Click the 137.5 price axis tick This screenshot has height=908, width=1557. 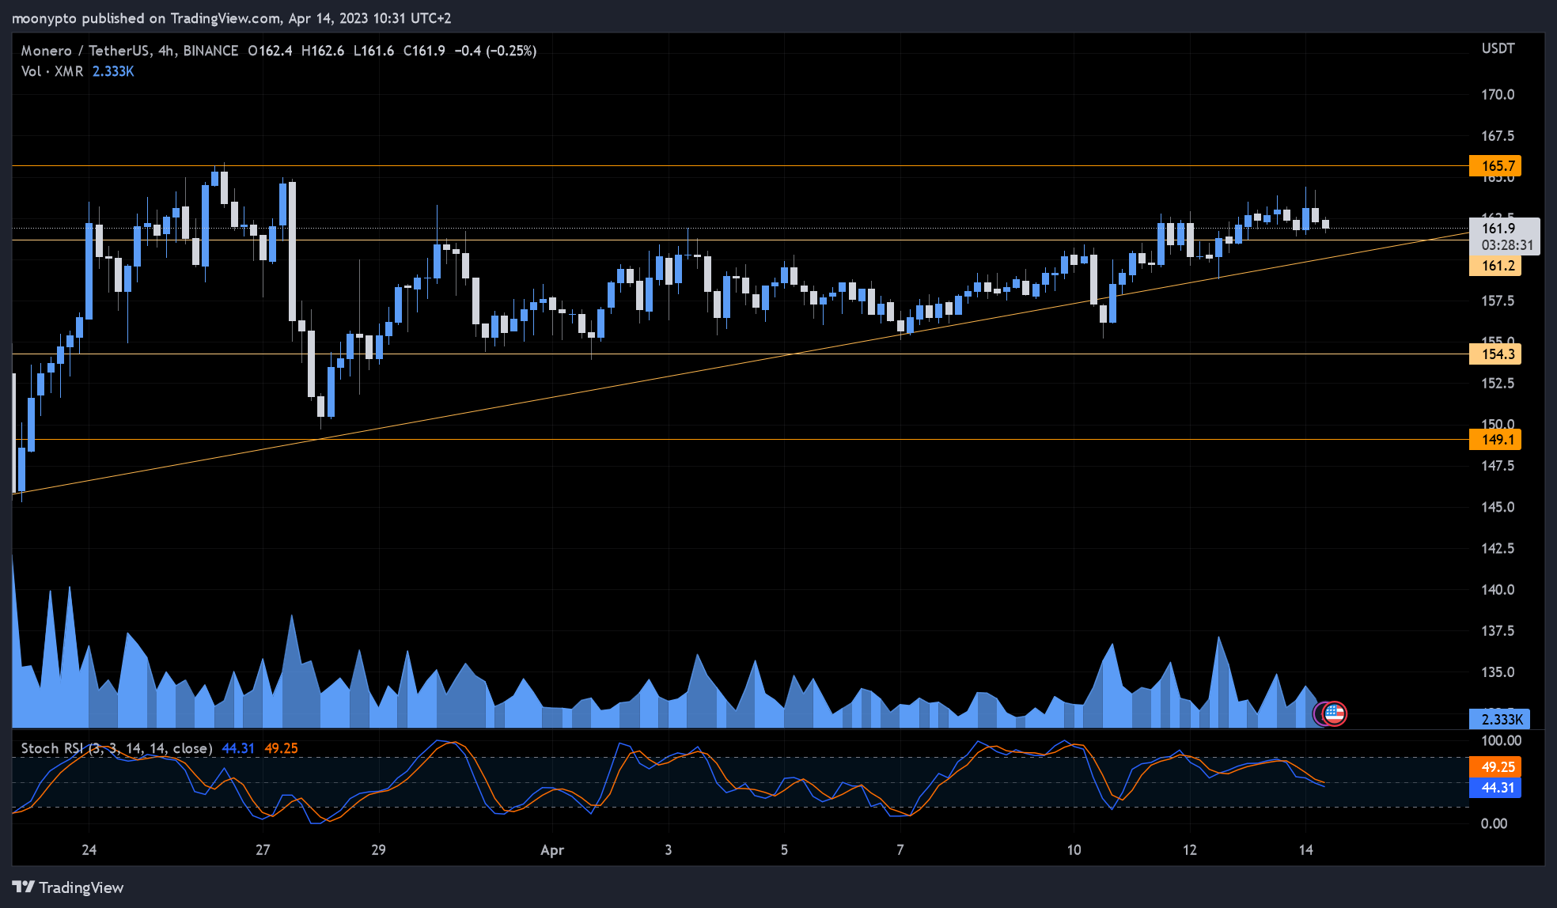pyautogui.click(x=1498, y=631)
